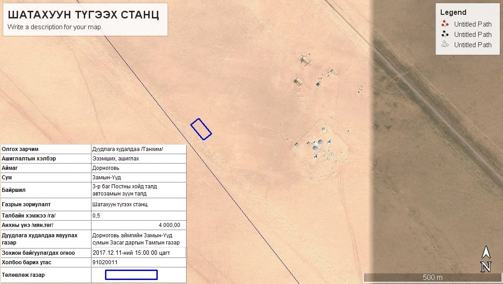Click 'Write a description for your map.' text
This screenshot has width=503, height=284.
pyautogui.click(x=55, y=27)
